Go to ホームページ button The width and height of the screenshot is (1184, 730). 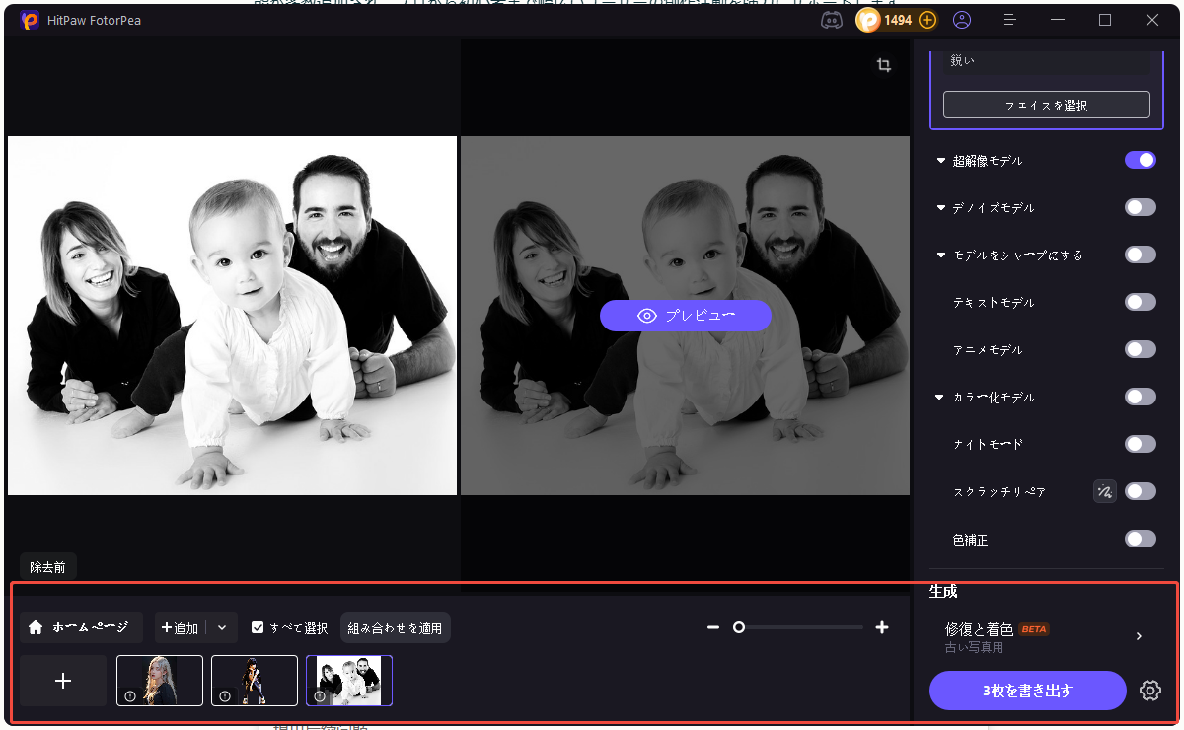click(81, 627)
